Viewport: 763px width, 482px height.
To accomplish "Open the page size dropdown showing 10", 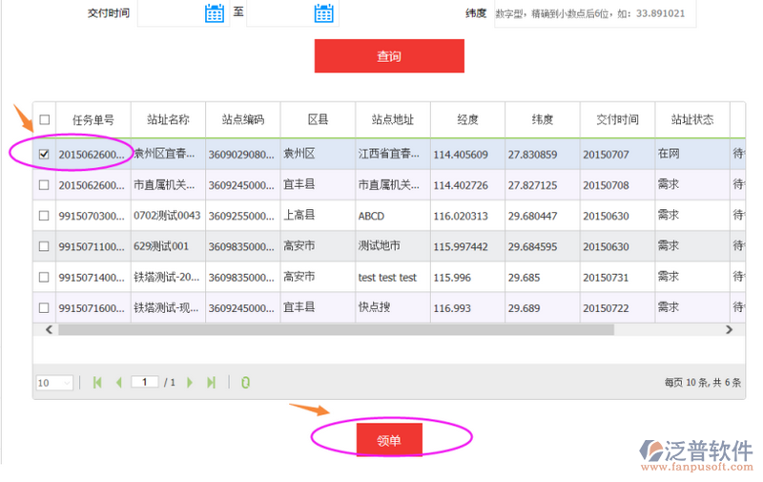I will click(x=54, y=383).
